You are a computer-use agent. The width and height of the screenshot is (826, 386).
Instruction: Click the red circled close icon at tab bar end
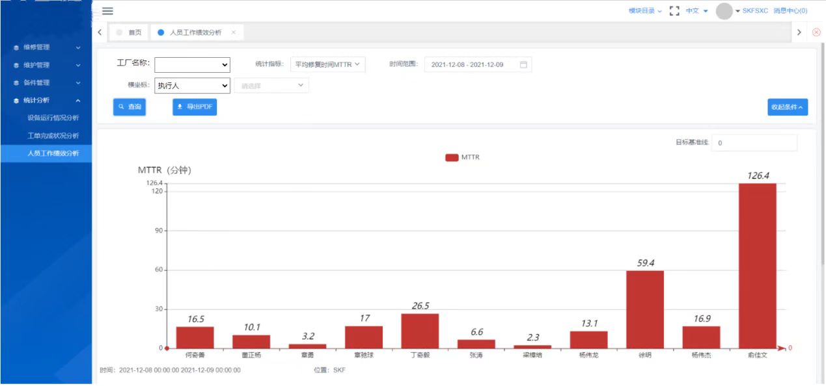click(816, 32)
